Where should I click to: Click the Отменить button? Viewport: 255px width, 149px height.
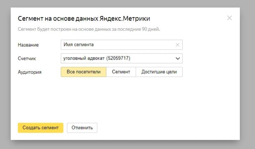[82, 128]
